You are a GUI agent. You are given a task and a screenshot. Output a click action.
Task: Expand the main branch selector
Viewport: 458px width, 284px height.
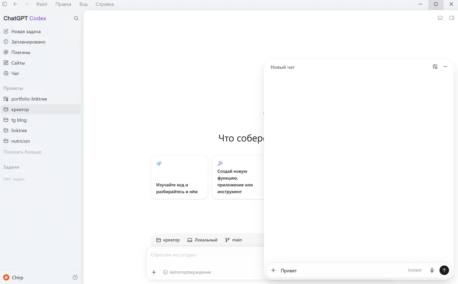234,240
